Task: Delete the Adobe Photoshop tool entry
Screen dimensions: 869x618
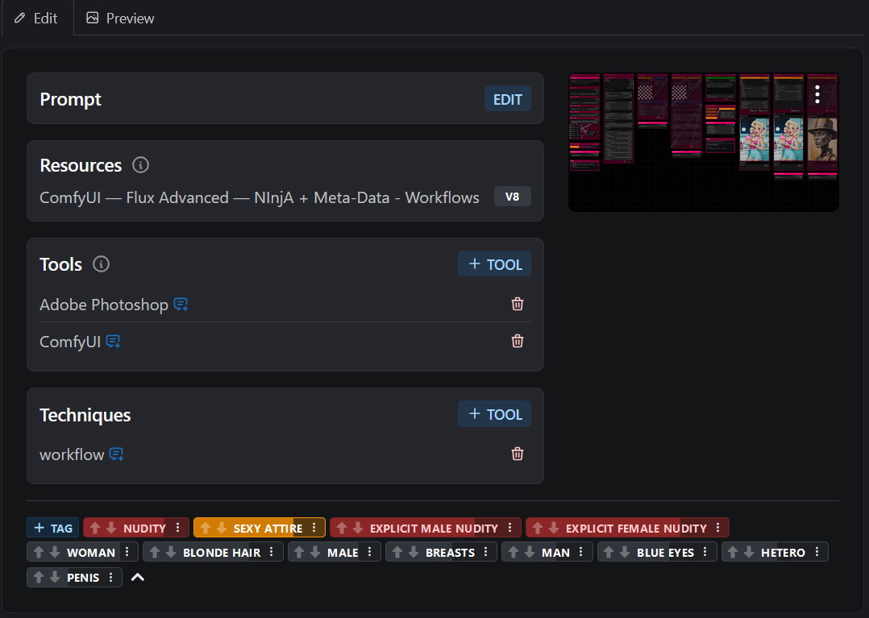Action: tap(517, 304)
